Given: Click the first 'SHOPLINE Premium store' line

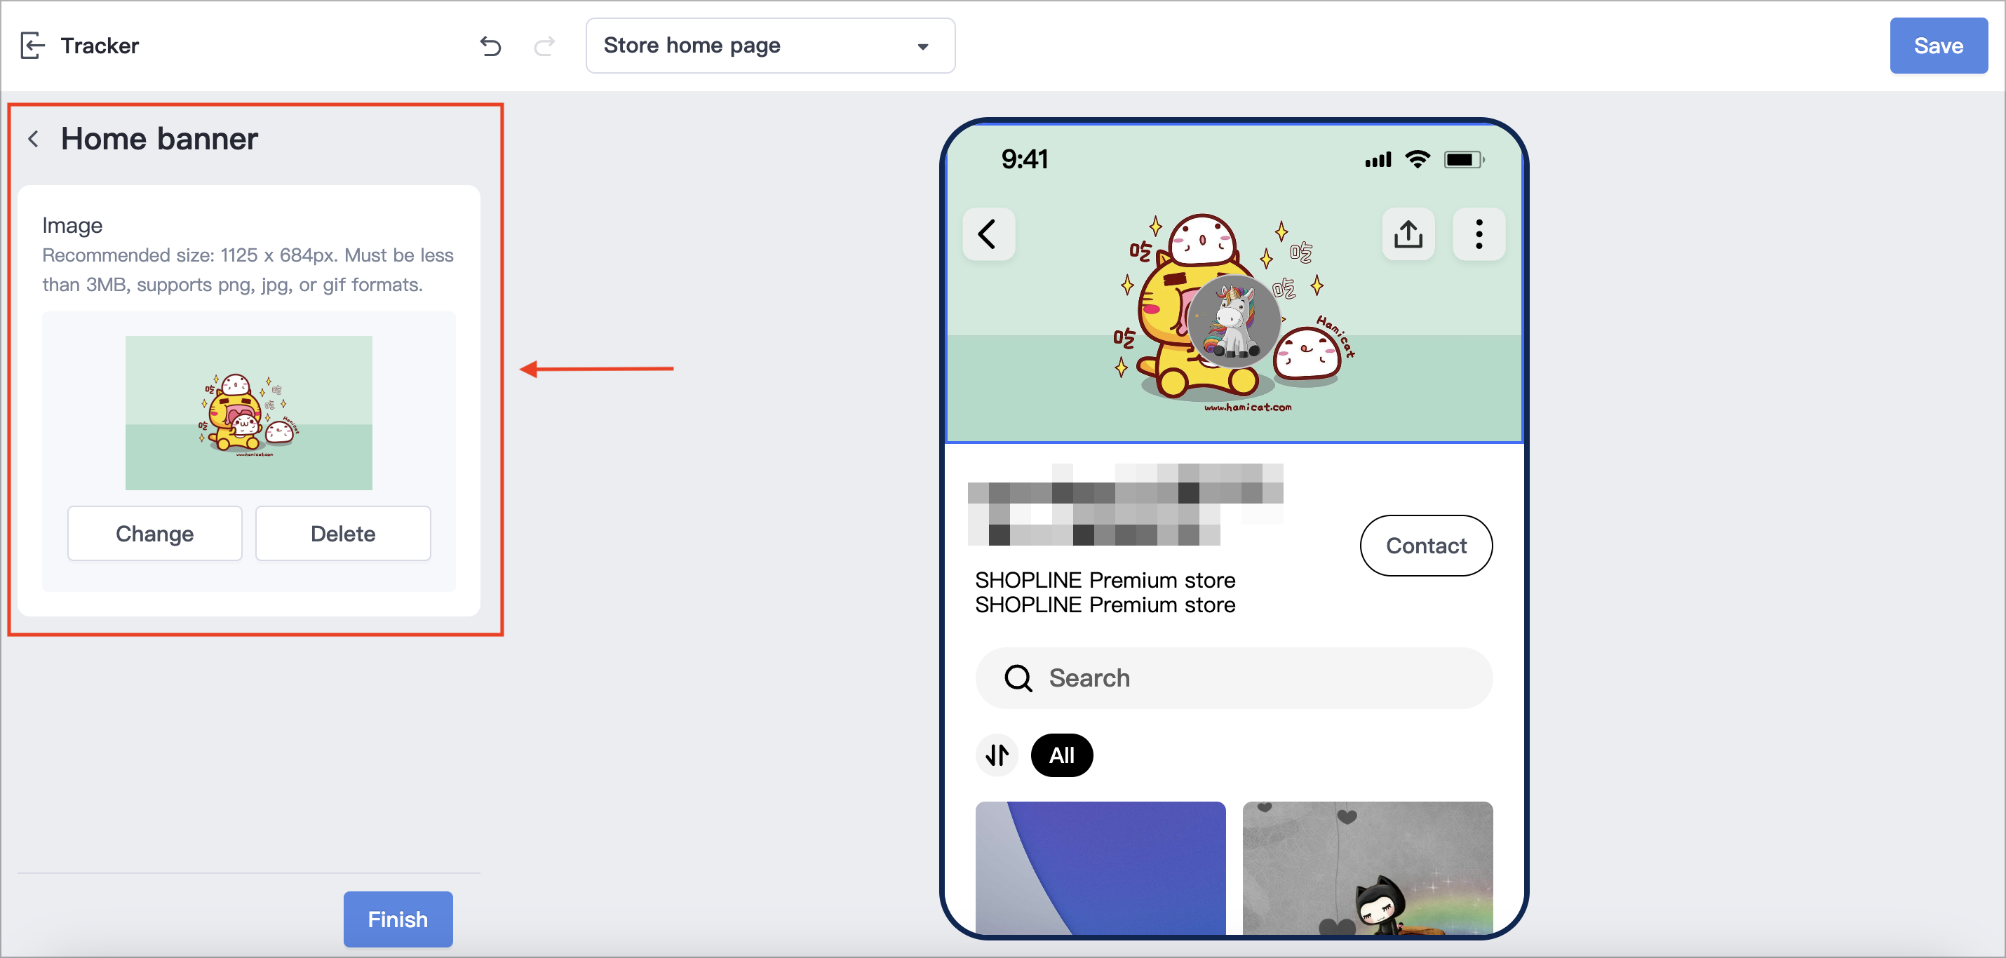Looking at the screenshot, I should [x=1105, y=580].
